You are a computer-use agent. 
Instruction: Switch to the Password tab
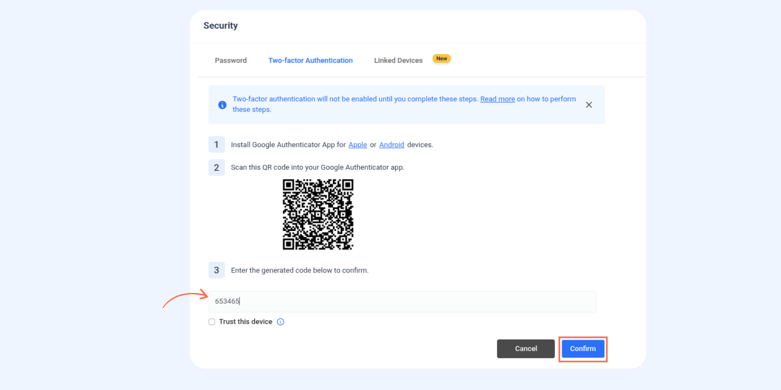point(231,60)
